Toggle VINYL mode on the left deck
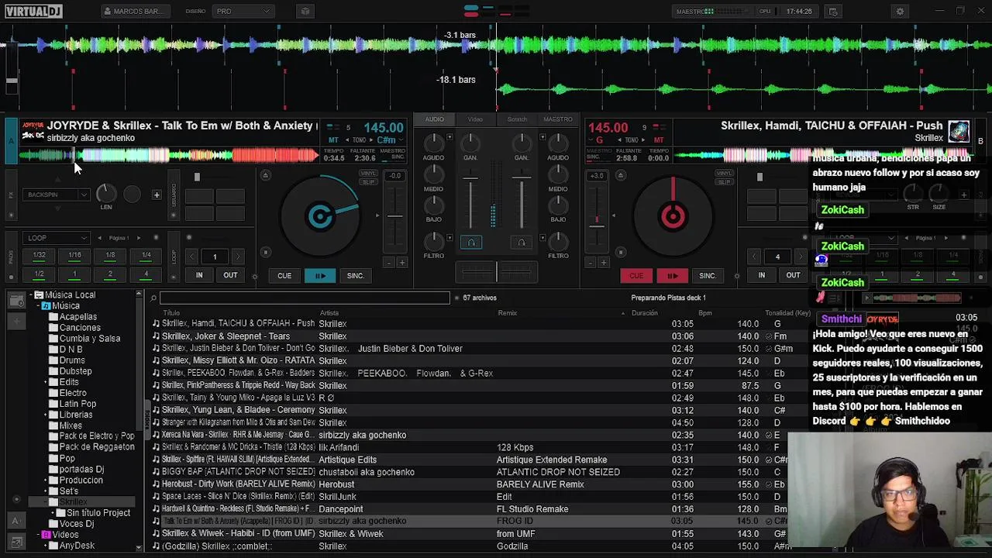992x558 pixels. 369,174
